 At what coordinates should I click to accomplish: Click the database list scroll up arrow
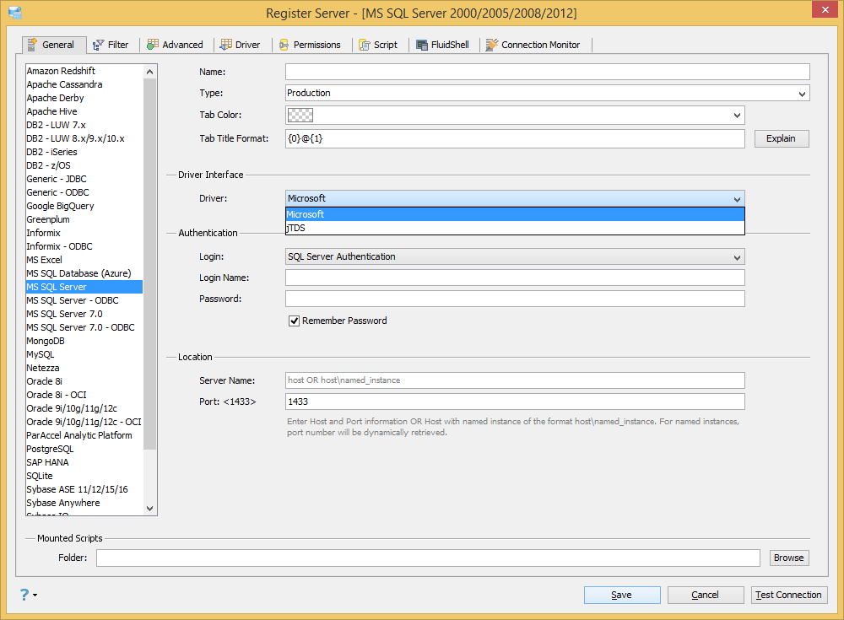pos(149,72)
